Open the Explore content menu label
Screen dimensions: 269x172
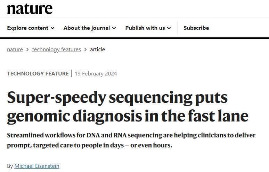[27, 28]
